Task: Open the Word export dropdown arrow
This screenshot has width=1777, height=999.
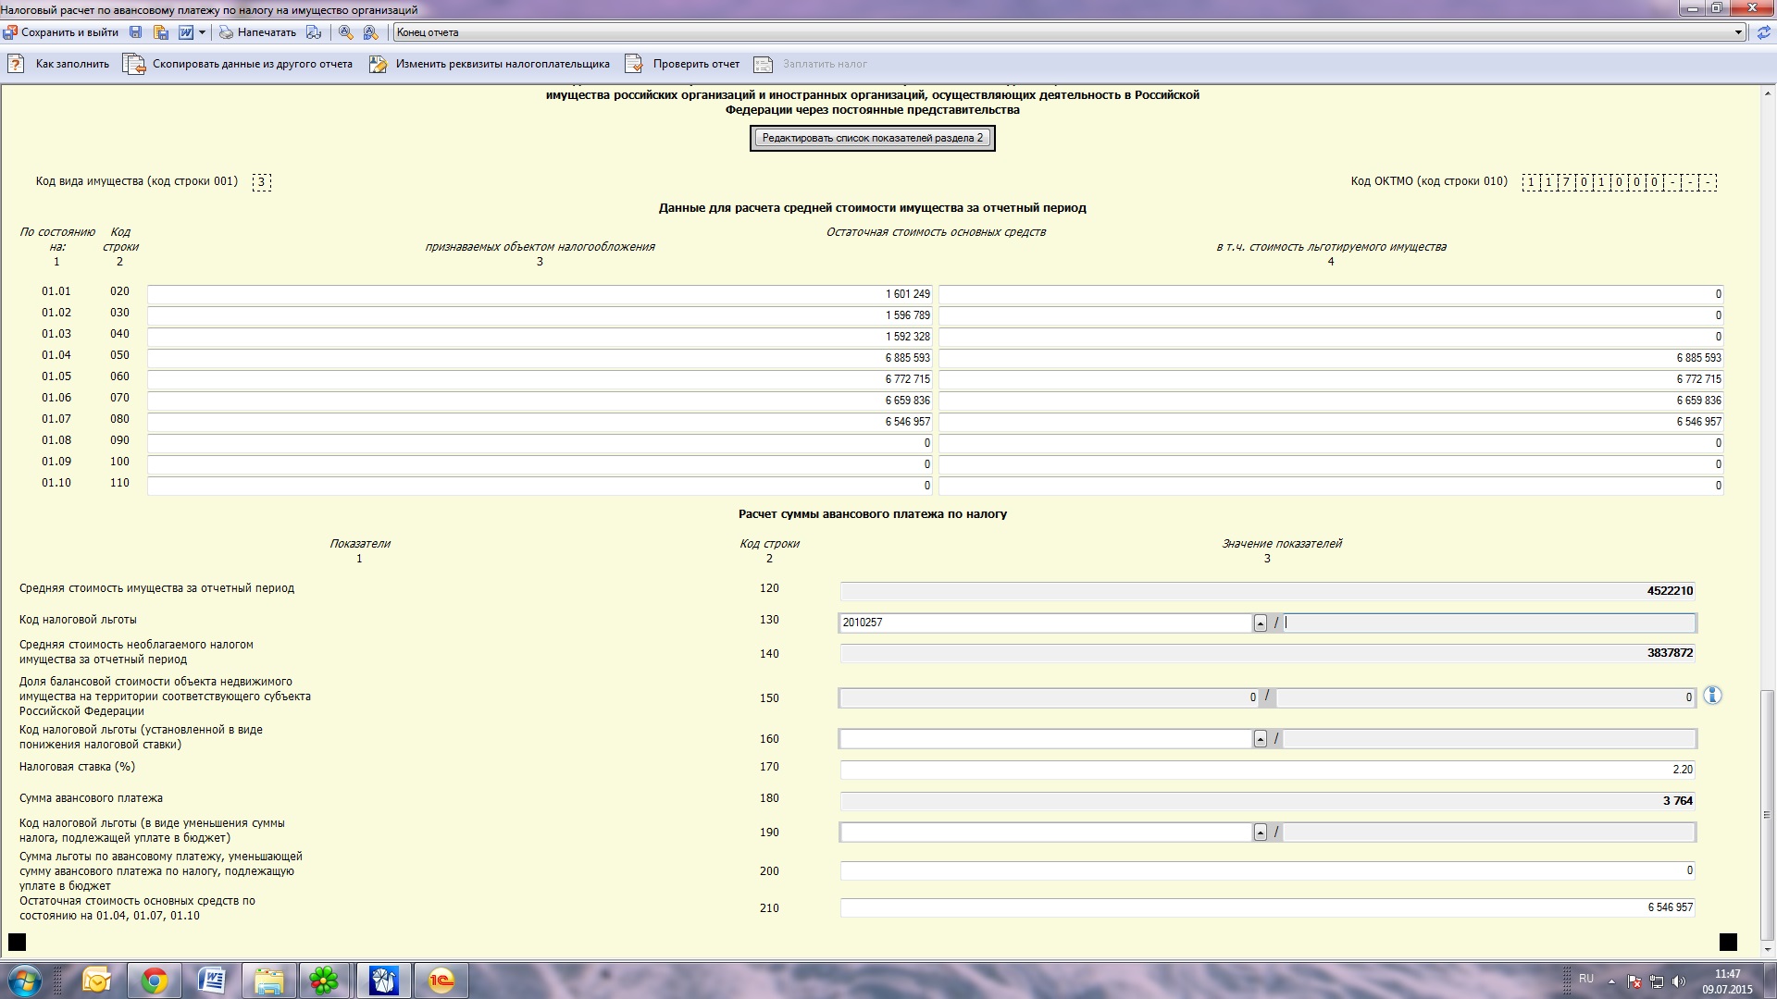Action: point(202,32)
